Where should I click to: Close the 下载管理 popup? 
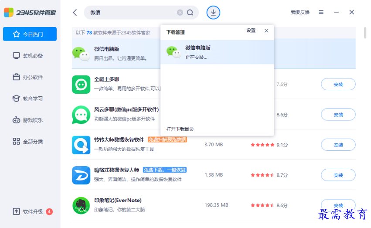point(266,31)
